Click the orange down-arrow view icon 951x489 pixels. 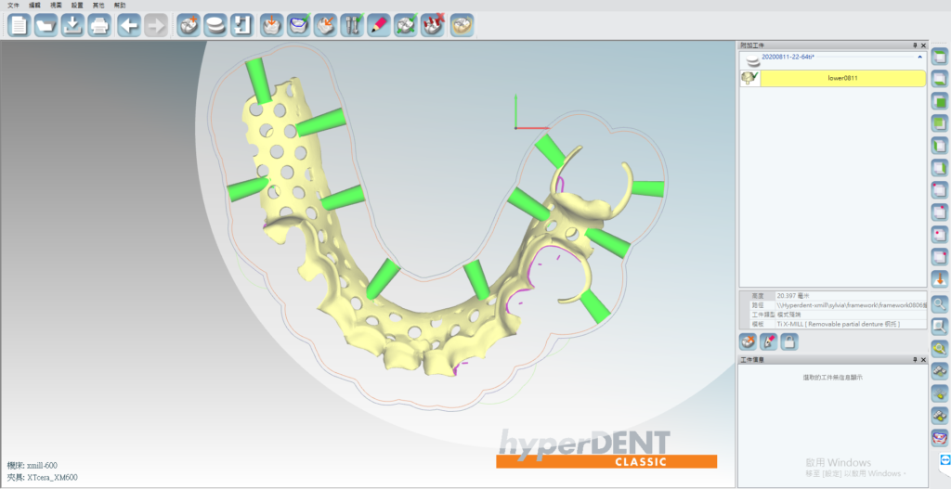[940, 279]
